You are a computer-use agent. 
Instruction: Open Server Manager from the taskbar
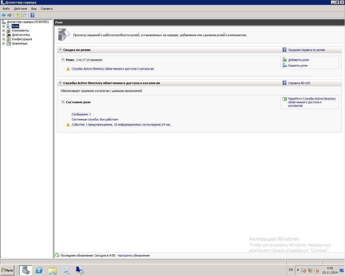pyautogui.click(x=26, y=270)
